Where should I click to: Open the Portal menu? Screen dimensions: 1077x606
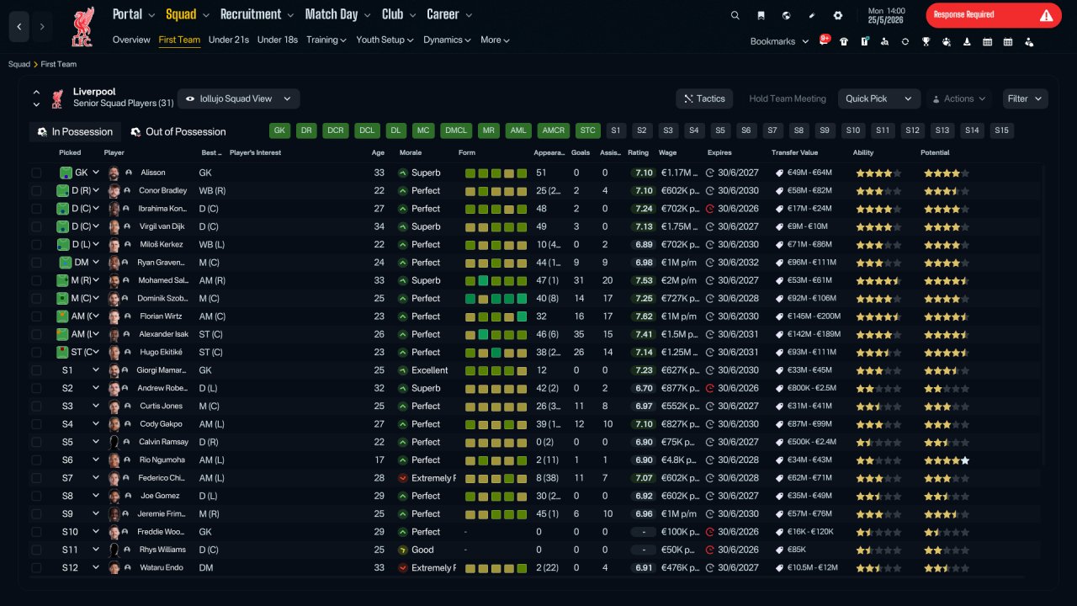click(134, 14)
